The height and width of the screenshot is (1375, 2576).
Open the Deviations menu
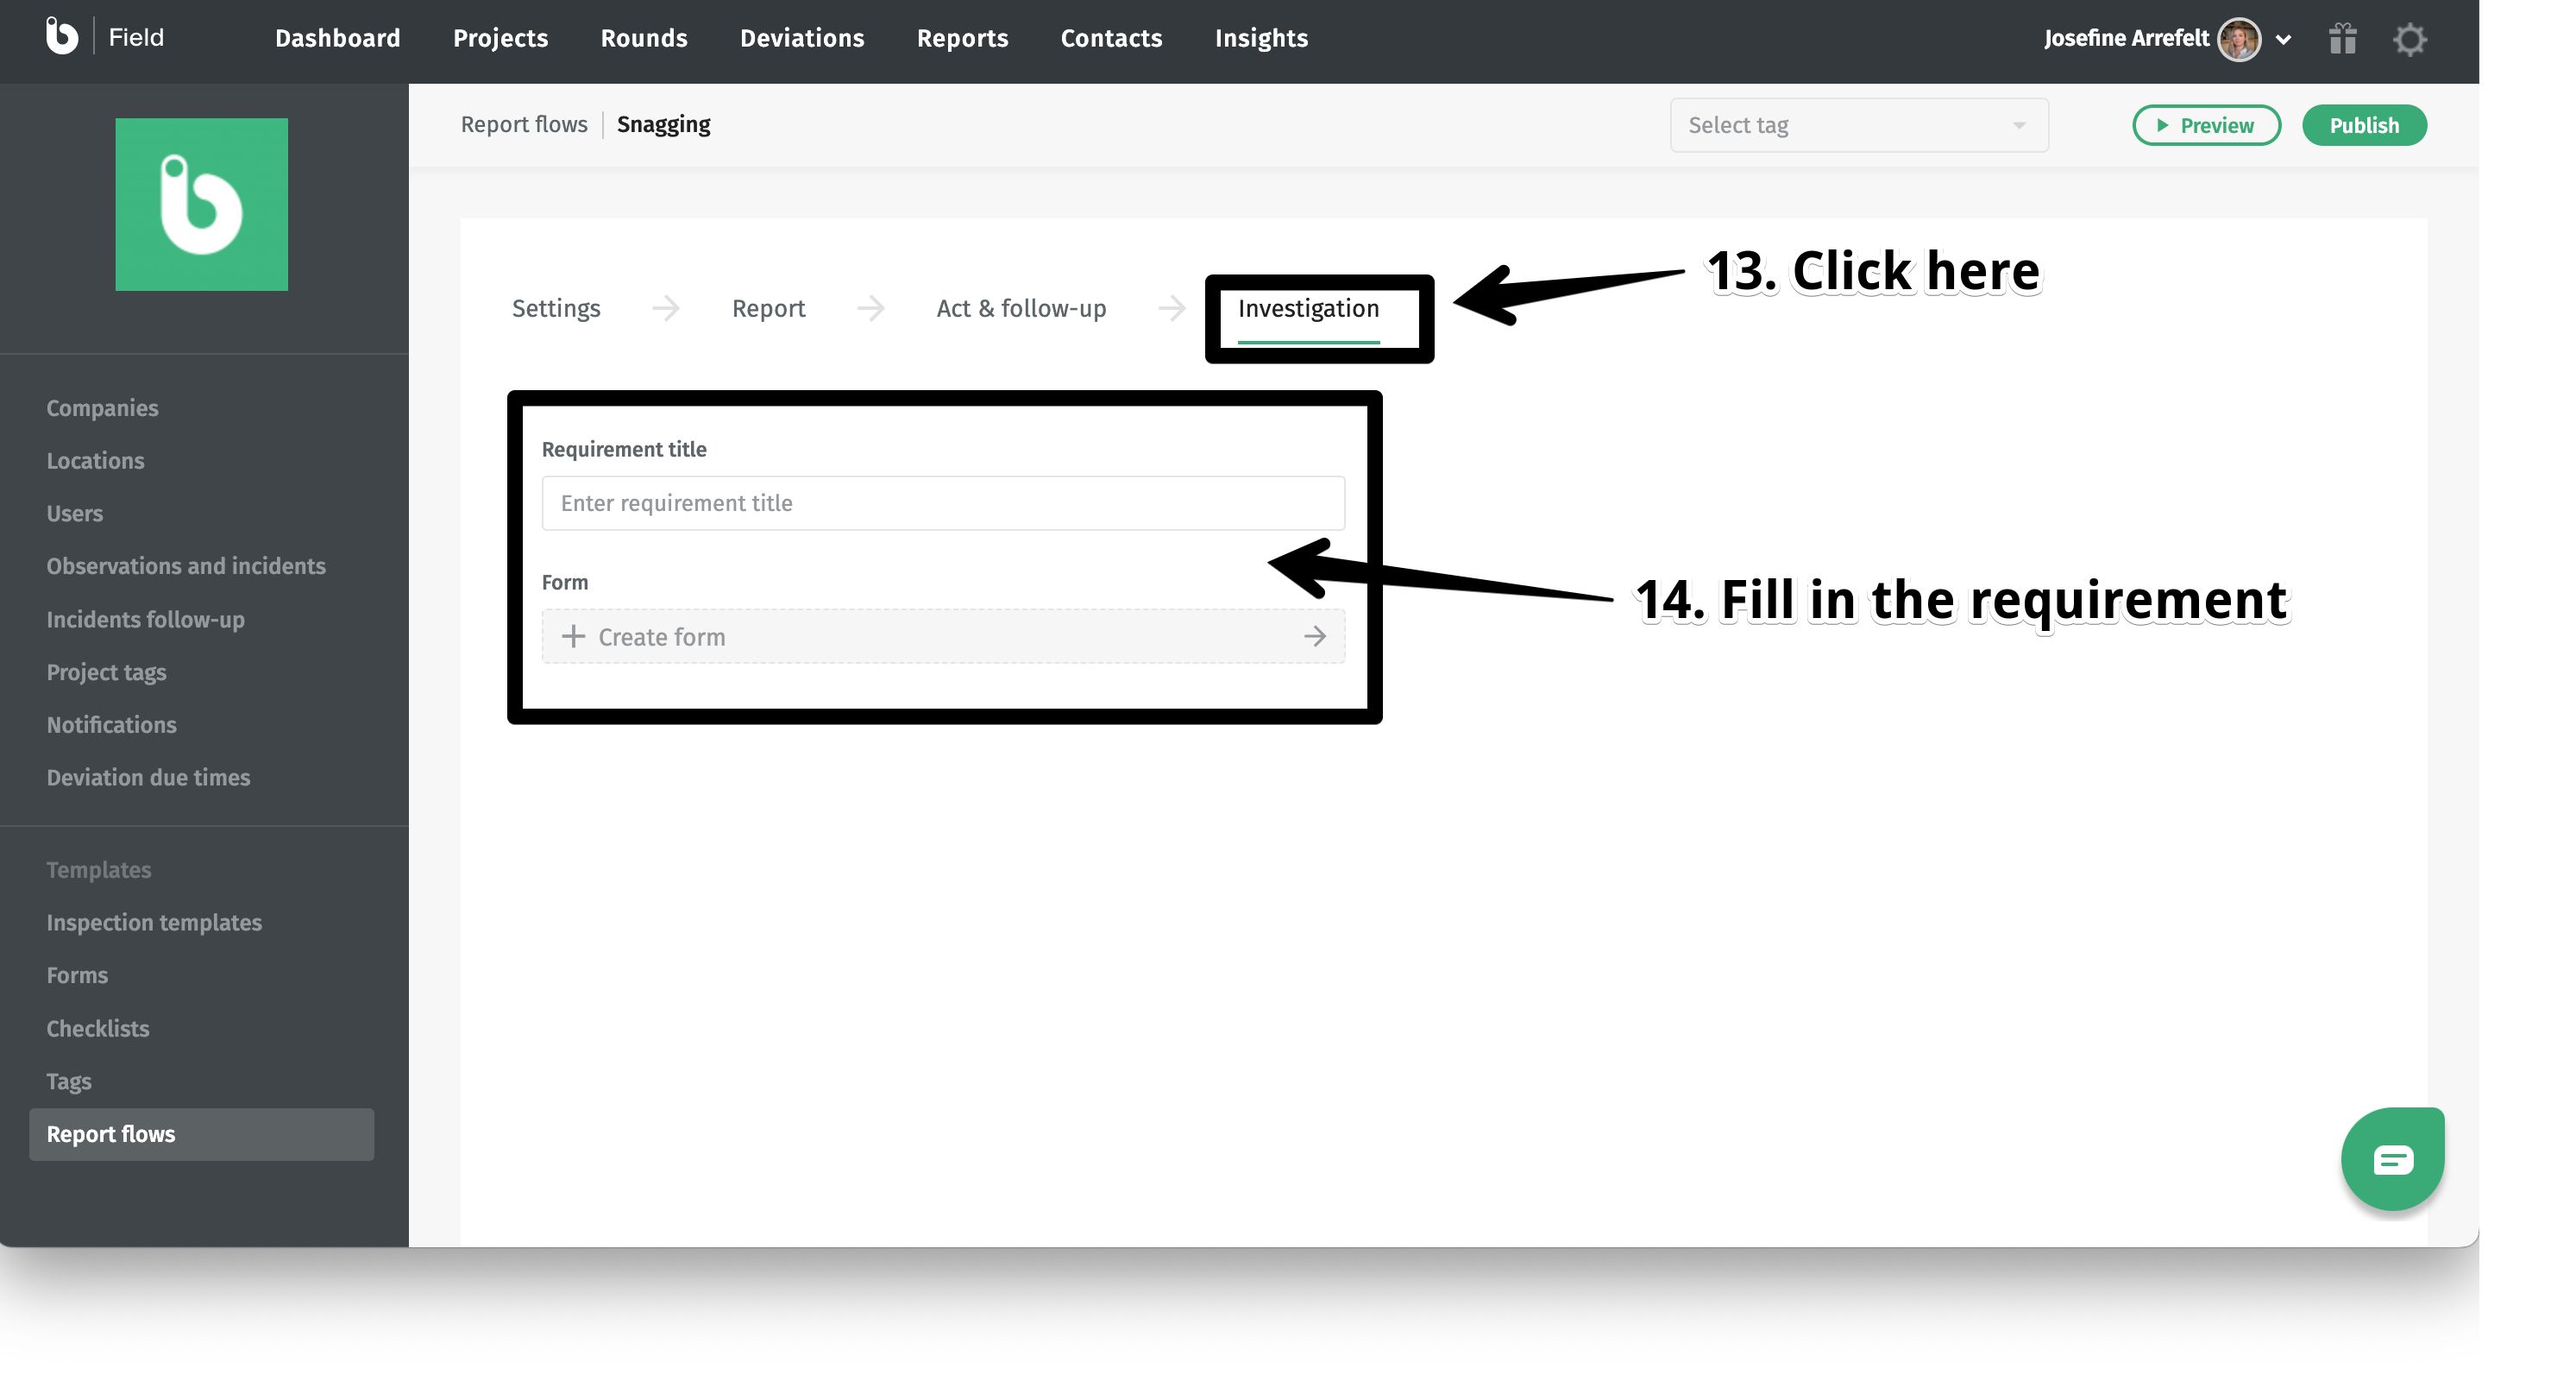802,38
